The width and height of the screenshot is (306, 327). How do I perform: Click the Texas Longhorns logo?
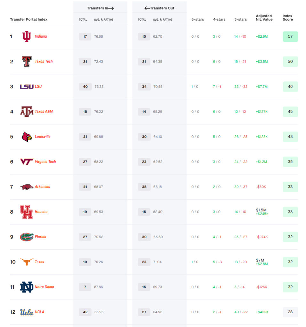(x=27, y=262)
